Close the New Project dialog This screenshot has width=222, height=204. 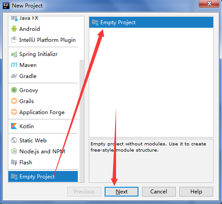click(x=209, y=4)
